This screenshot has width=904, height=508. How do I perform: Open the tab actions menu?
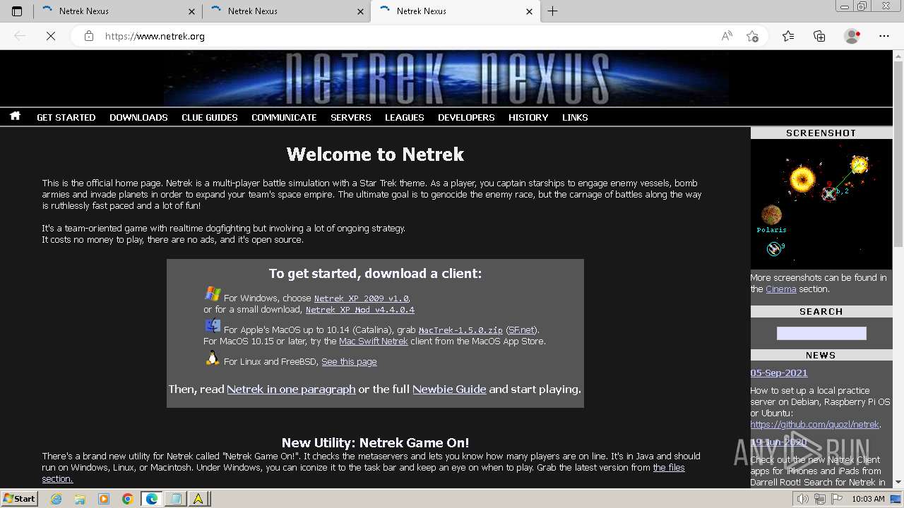17,11
